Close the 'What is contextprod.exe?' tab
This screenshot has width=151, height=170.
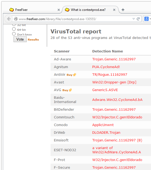point(114,10)
